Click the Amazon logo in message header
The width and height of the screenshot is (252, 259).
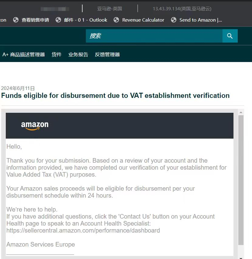35,126
